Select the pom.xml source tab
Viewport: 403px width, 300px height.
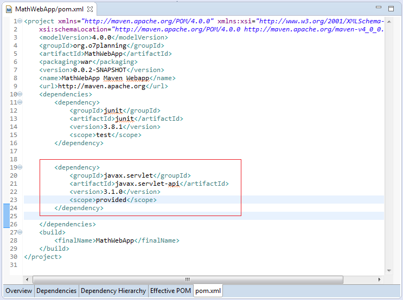coord(208,291)
